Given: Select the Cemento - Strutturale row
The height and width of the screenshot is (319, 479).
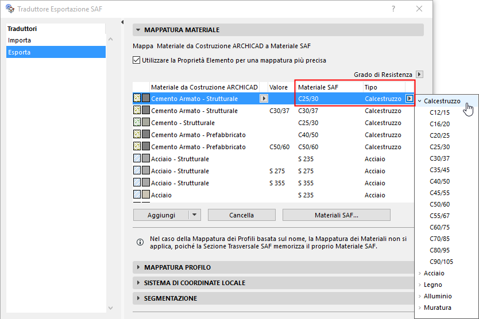Looking at the screenshot, I should [273, 123].
